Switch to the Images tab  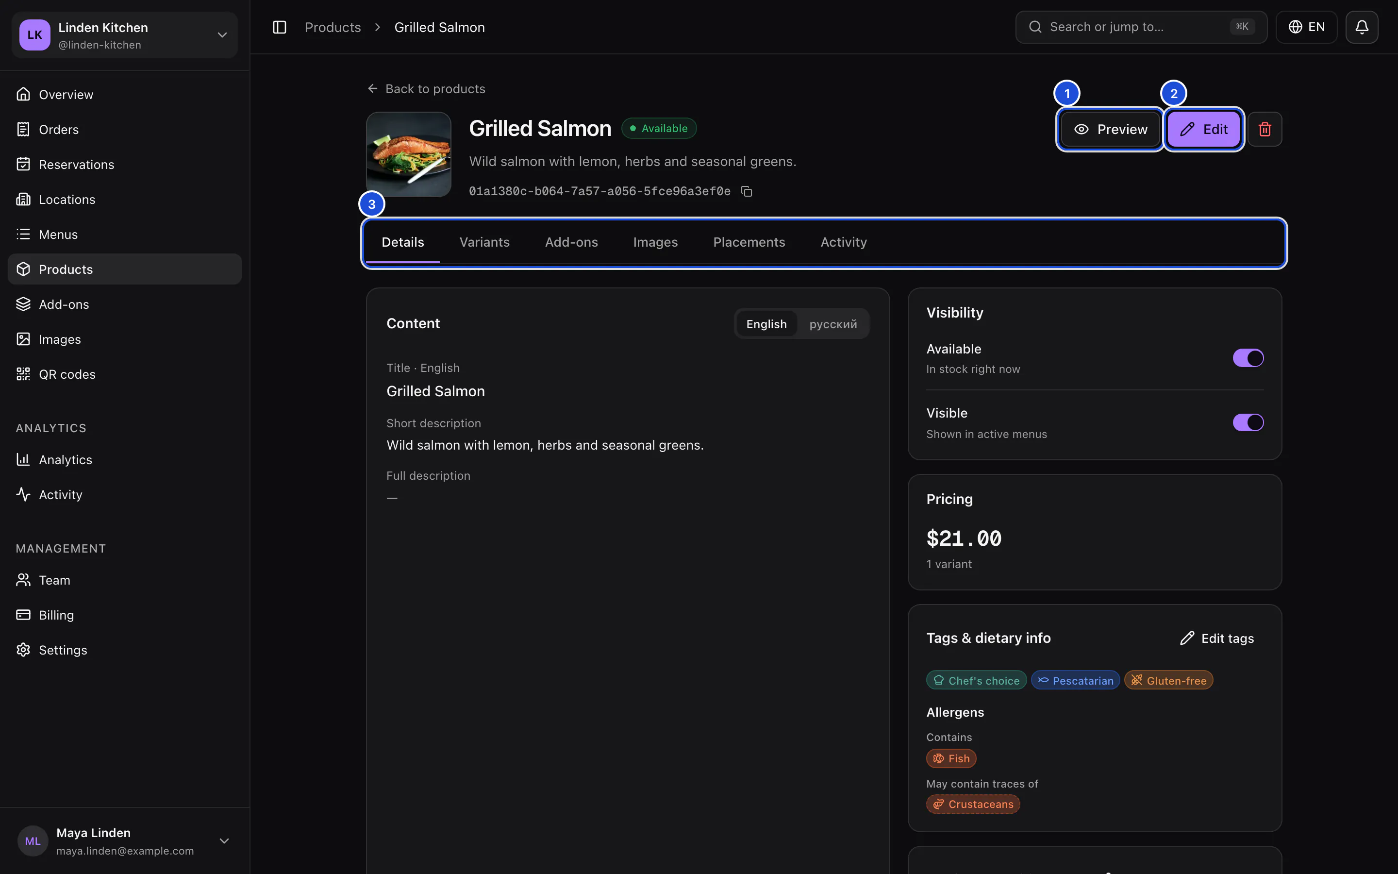click(655, 242)
